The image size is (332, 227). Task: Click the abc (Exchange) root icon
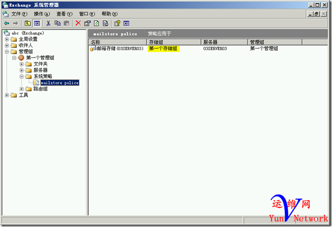7,33
